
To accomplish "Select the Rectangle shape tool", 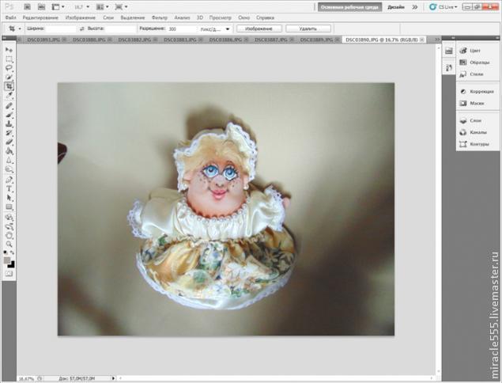I will 9,207.
